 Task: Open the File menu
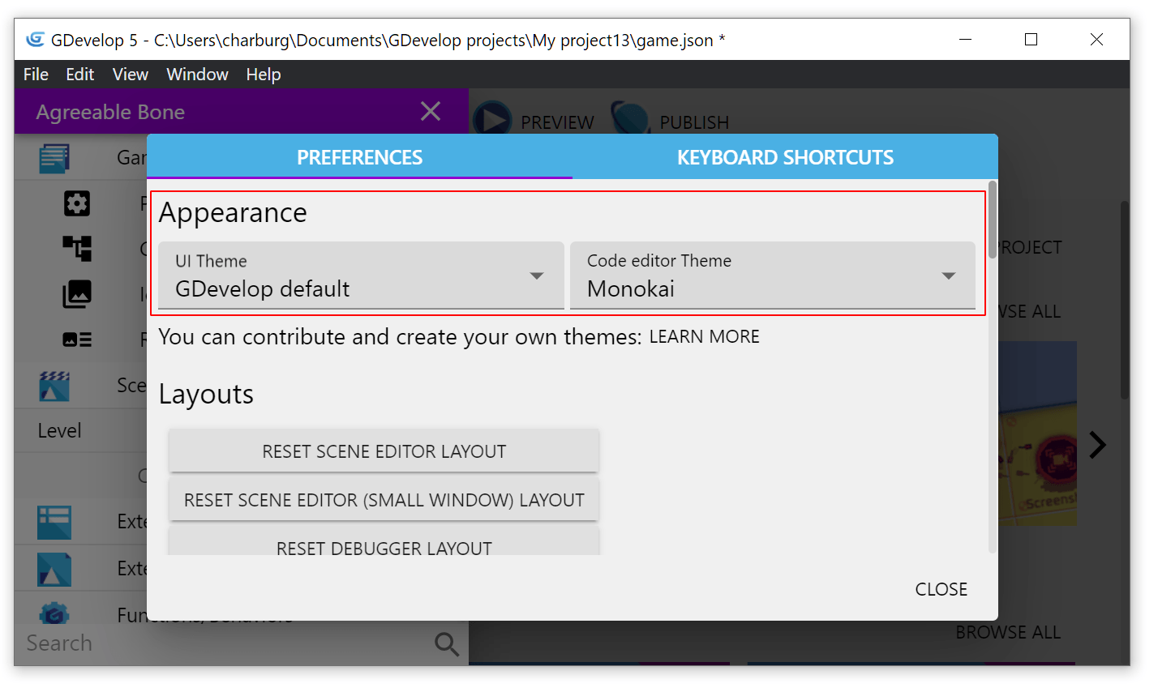tap(36, 75)
